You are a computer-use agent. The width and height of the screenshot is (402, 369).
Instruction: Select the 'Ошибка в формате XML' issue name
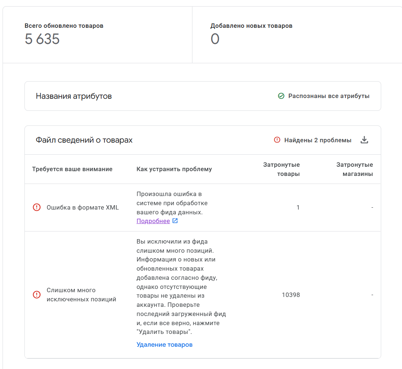(x=83, y=207)
